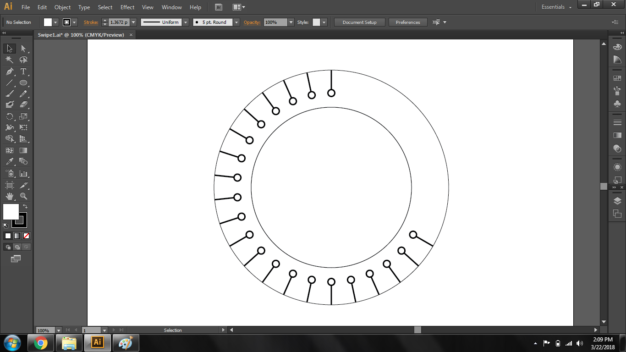Open Adobe Bridge from the menu bar
This screenshot has height=352, width=626.
(x=219, y=7)
